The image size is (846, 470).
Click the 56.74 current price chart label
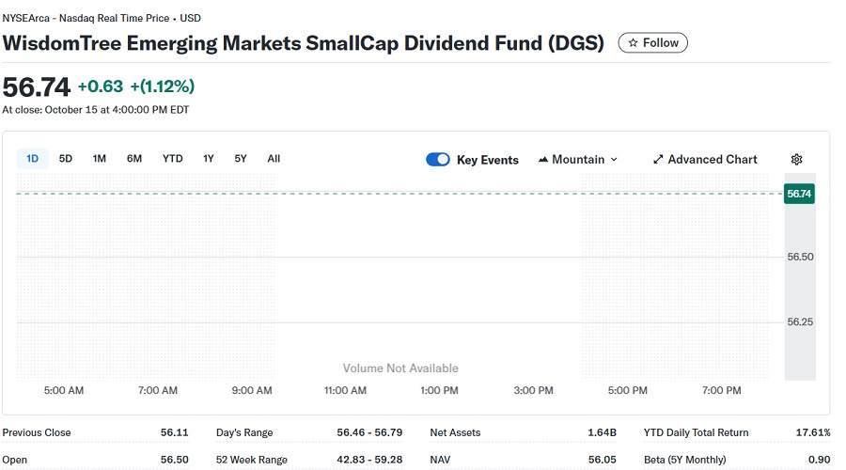click(x=799, y=194)
